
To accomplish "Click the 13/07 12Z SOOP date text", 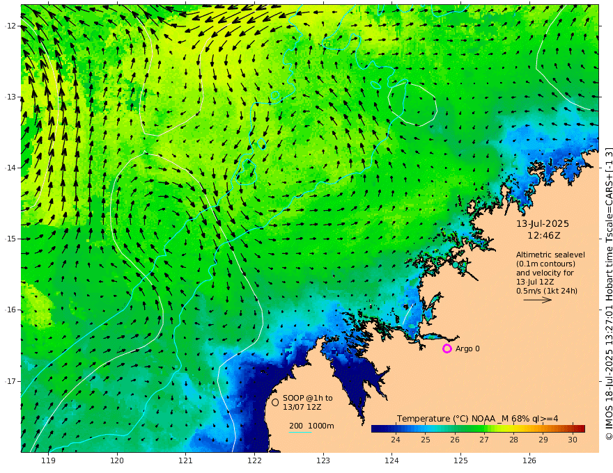I will 302,407.
